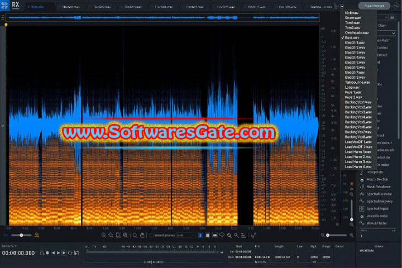Switch to the ElecGtr1.wav tab
402x268 pixels.
pyautogui.click(x=71, y=7)
